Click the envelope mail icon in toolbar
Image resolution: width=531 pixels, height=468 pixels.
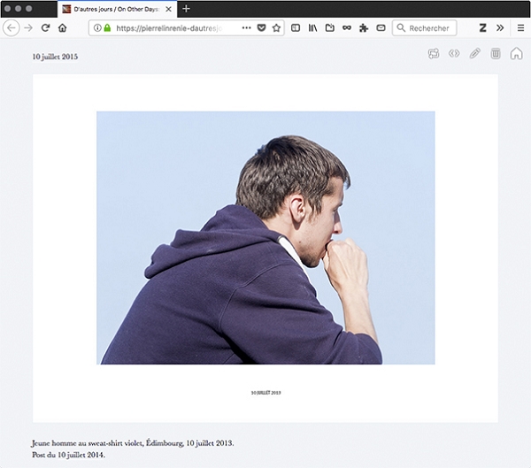381,28
